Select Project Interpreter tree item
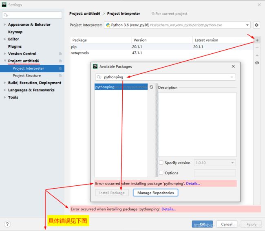Image resolution: width=265 pixels, height=231 pixels. tap(32, 68)
